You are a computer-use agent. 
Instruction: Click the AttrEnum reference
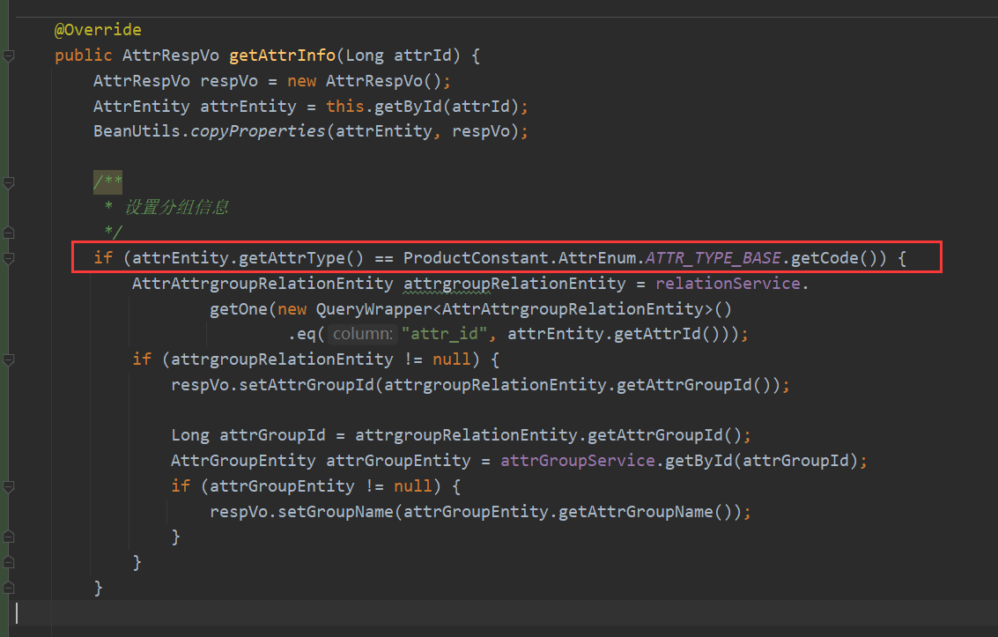pyautogui.click(x=597, y=258)
